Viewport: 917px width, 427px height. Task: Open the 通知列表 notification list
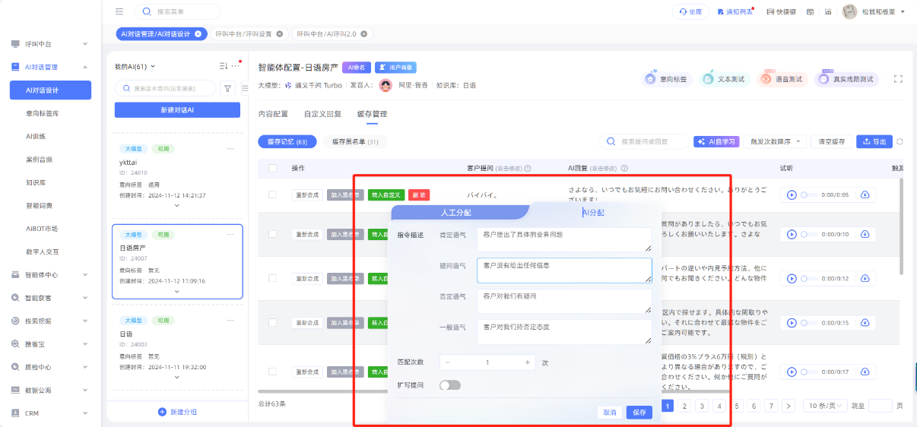pos(735,12)
